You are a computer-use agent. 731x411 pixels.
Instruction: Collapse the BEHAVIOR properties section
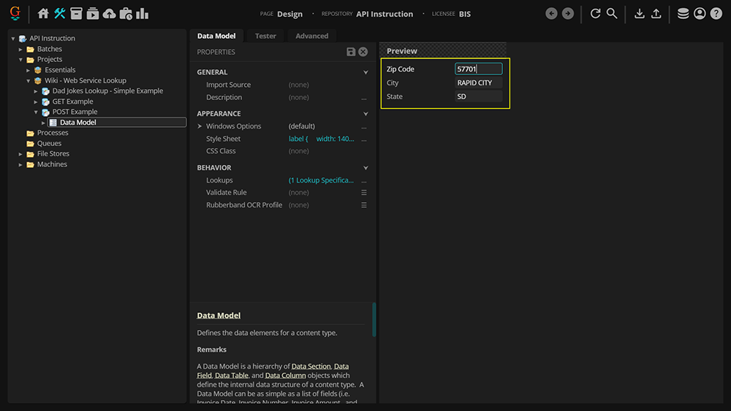click(x=365, y=168)
